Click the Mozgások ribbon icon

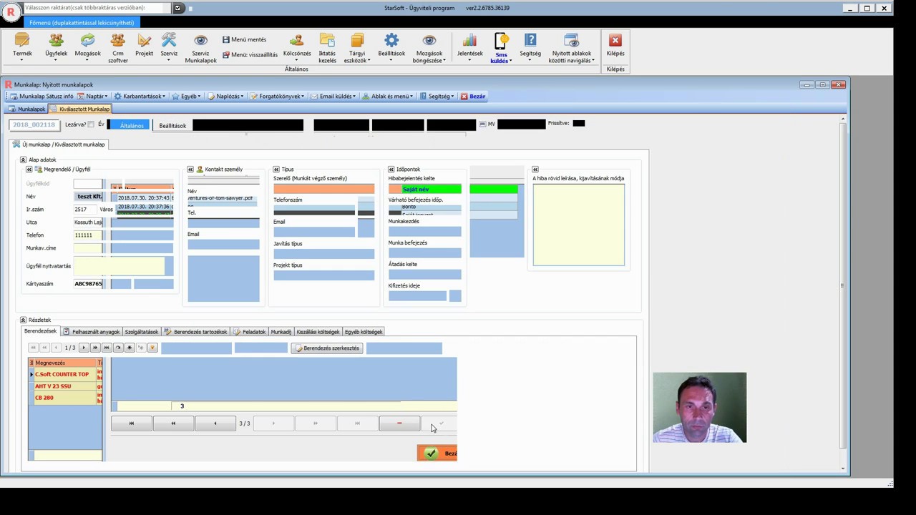[87, 45]
